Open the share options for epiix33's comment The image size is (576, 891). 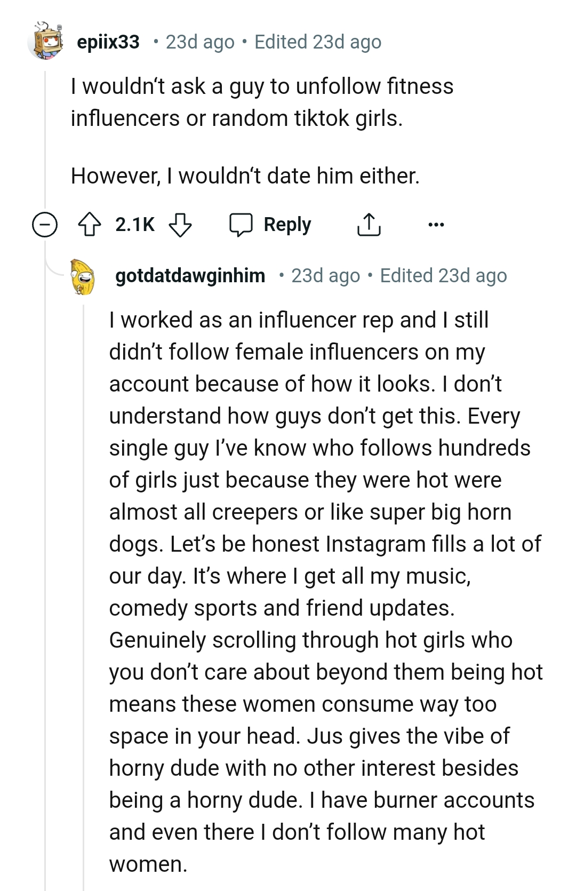click(369, 225)
